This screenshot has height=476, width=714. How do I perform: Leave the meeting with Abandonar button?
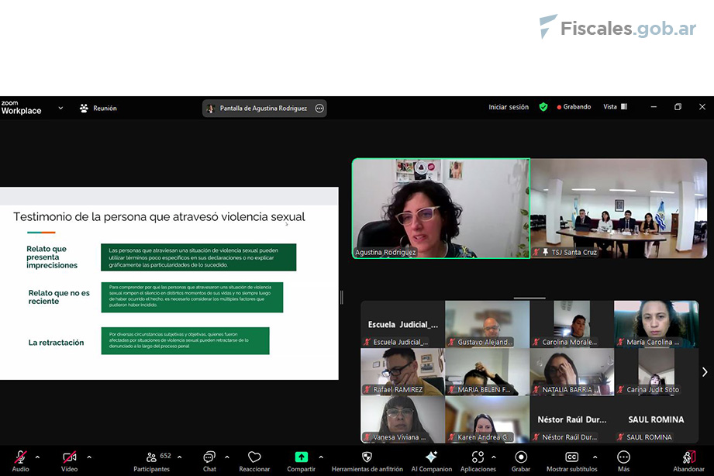688,457
